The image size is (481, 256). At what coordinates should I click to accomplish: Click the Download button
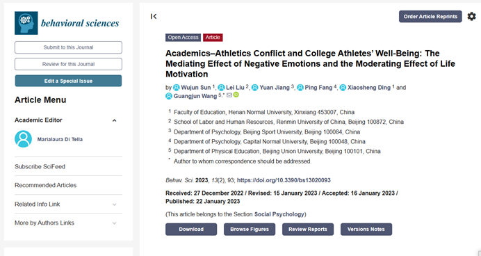[191, 230]
